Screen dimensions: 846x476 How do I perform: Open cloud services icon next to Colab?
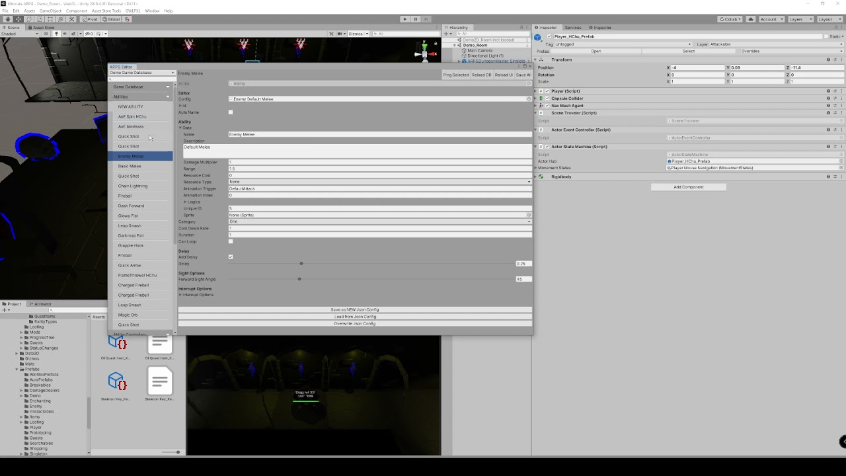coord(751,19)
